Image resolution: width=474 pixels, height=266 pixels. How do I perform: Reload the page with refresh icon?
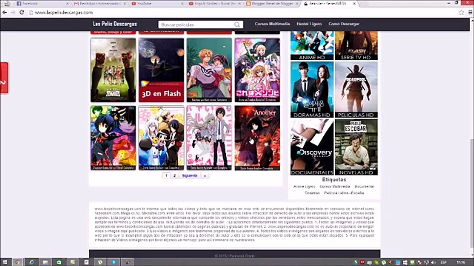21,12
